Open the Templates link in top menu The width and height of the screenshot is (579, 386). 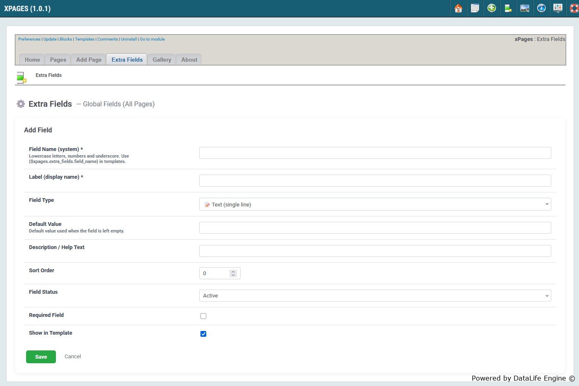pos(84,39)
